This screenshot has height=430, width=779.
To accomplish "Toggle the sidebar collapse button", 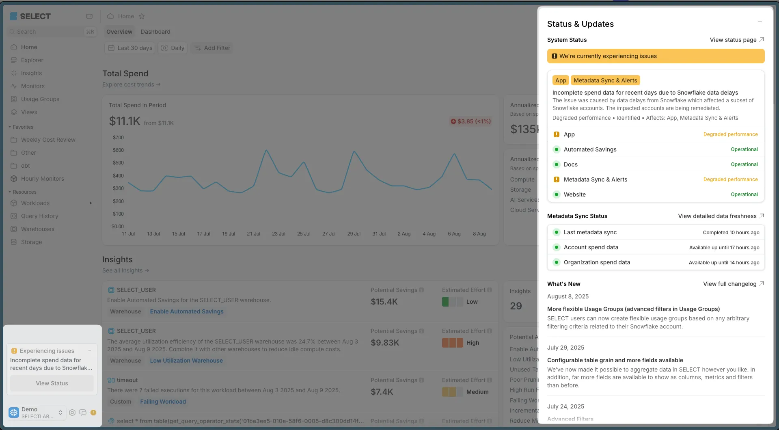I will tap(89, 16).
